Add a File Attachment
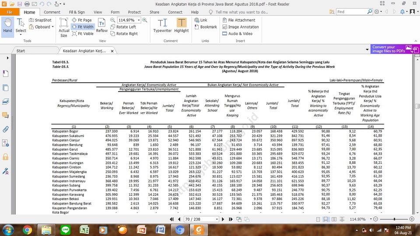Viewport: 420px width, 236px height. (239, 20)
